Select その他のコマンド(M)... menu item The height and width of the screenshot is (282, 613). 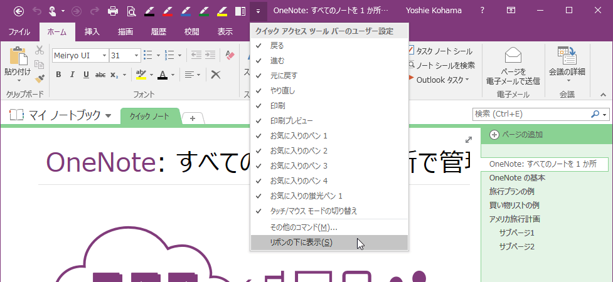[x=329, y=227]
